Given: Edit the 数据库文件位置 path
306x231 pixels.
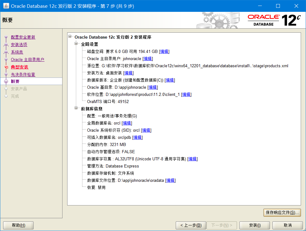Looking at the screenshot, I should [x=170, y=180].
